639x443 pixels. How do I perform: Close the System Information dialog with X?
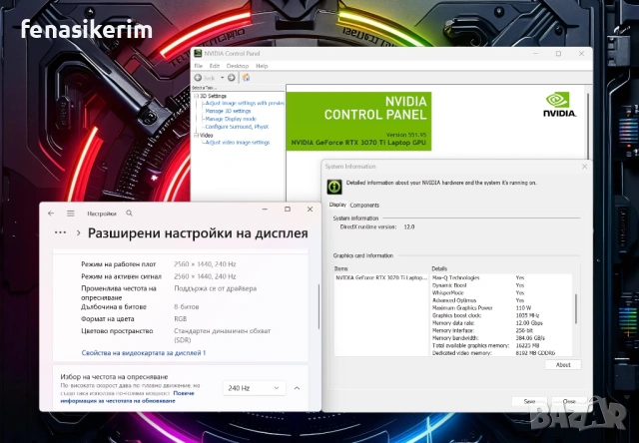coord(584,167)
